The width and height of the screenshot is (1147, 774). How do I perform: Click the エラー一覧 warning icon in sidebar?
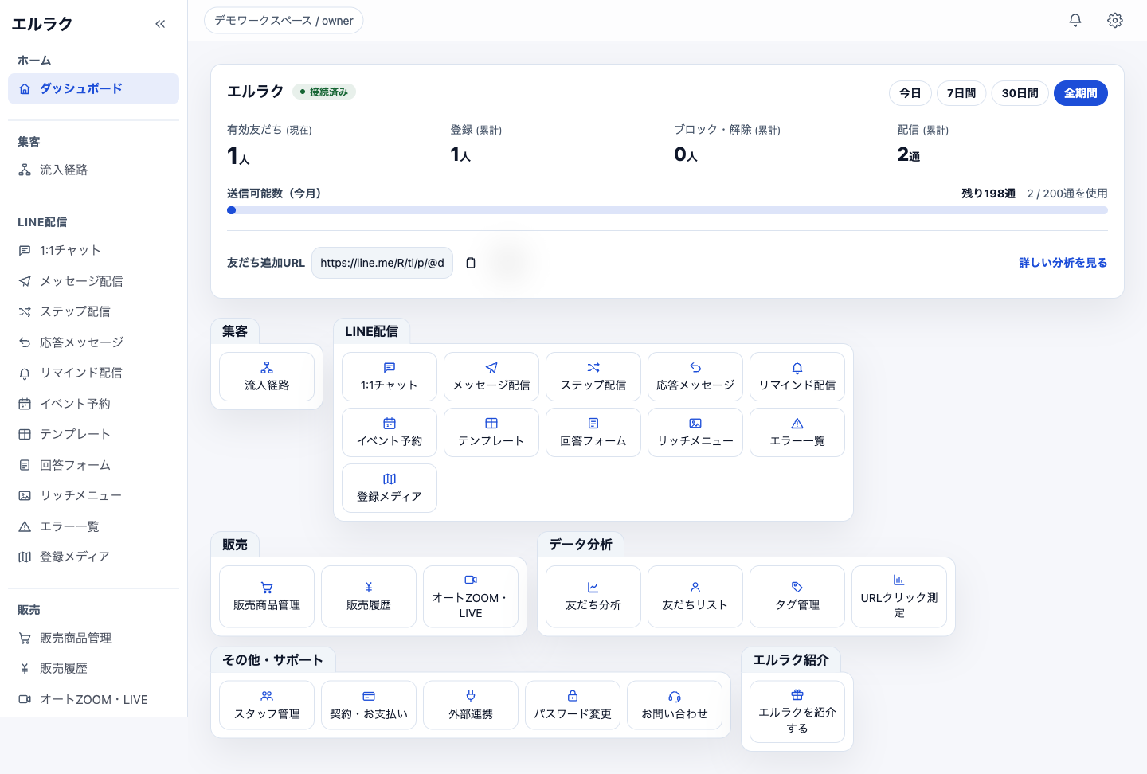(x=25, y=526)
